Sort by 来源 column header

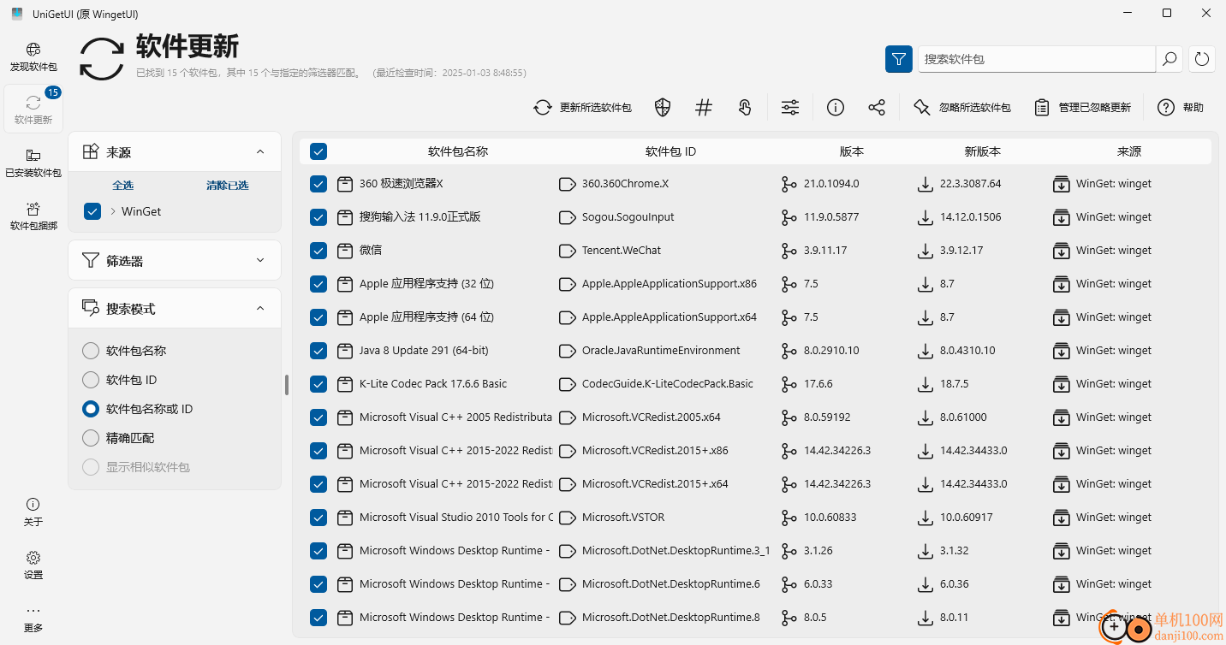tap(1129, 151)
